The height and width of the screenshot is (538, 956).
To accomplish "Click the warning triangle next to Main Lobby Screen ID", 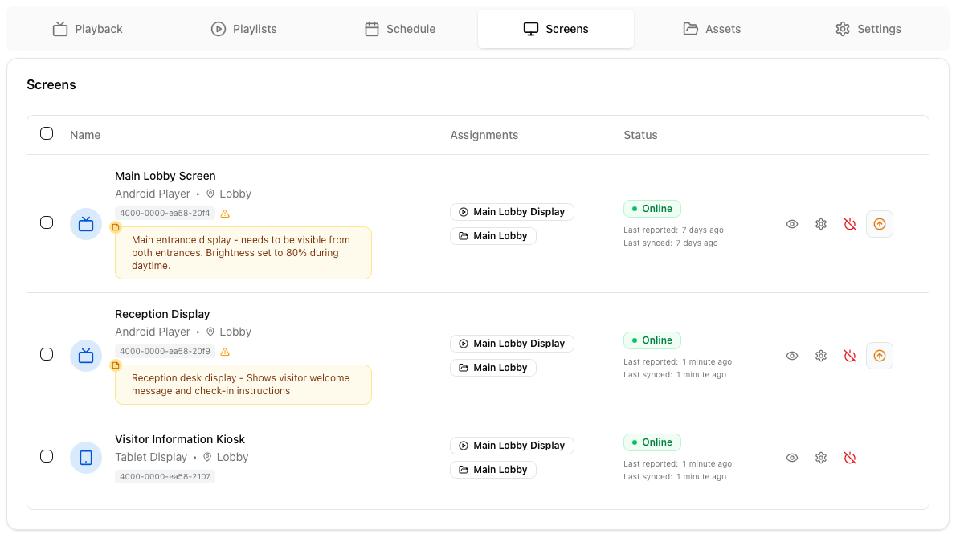I will (x=225, y=214).
